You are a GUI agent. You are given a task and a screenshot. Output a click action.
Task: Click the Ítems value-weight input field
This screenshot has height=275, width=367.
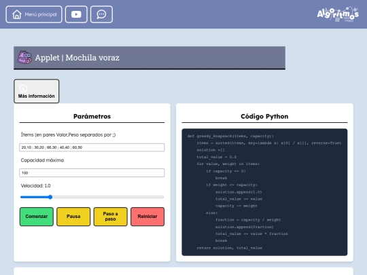(92, 147)
